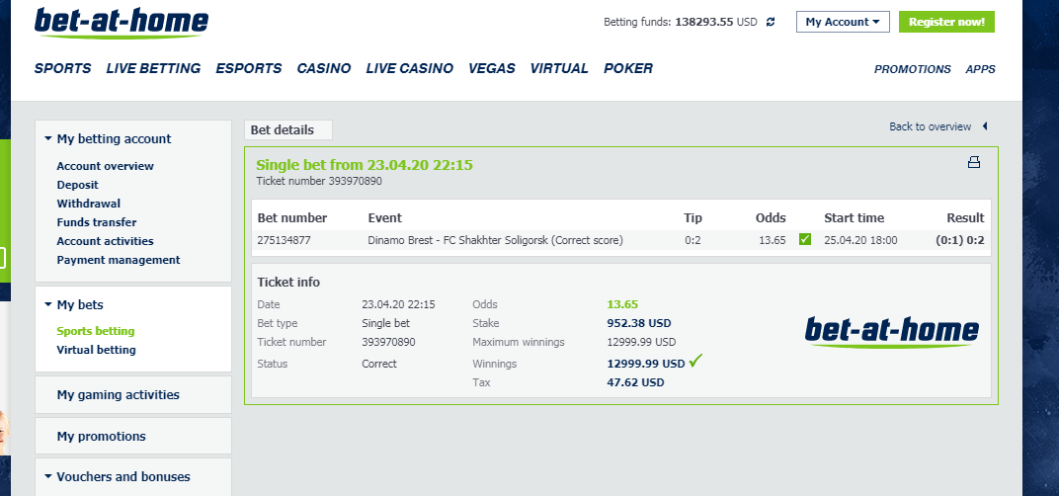1059x496 pixels.
Task: Collapse the My bets section
Action: click(x=74, y=304)
